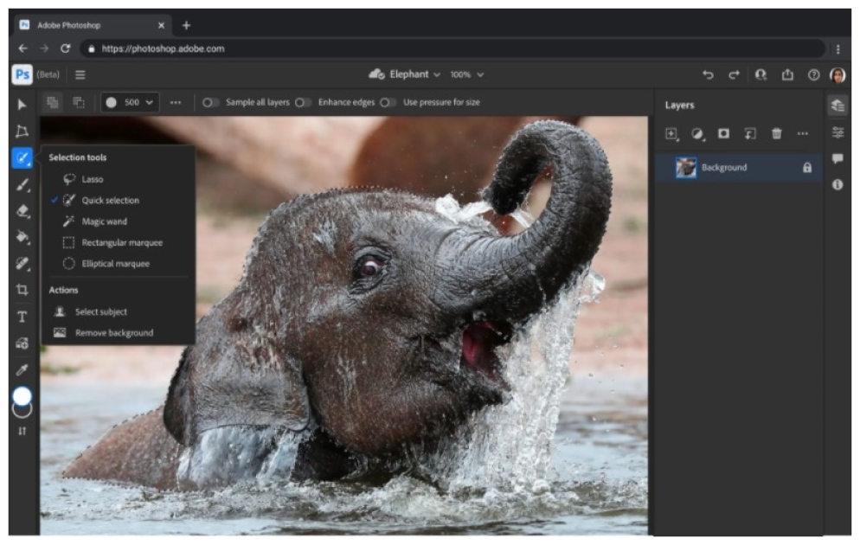Select the Type tool
Viewport: 860px width, 545px height.
tap(22, 317)
